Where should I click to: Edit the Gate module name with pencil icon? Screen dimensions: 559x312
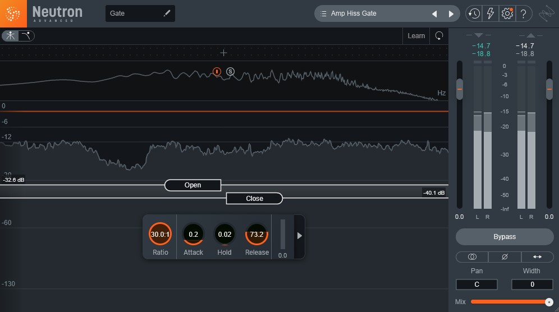point(167,13)
